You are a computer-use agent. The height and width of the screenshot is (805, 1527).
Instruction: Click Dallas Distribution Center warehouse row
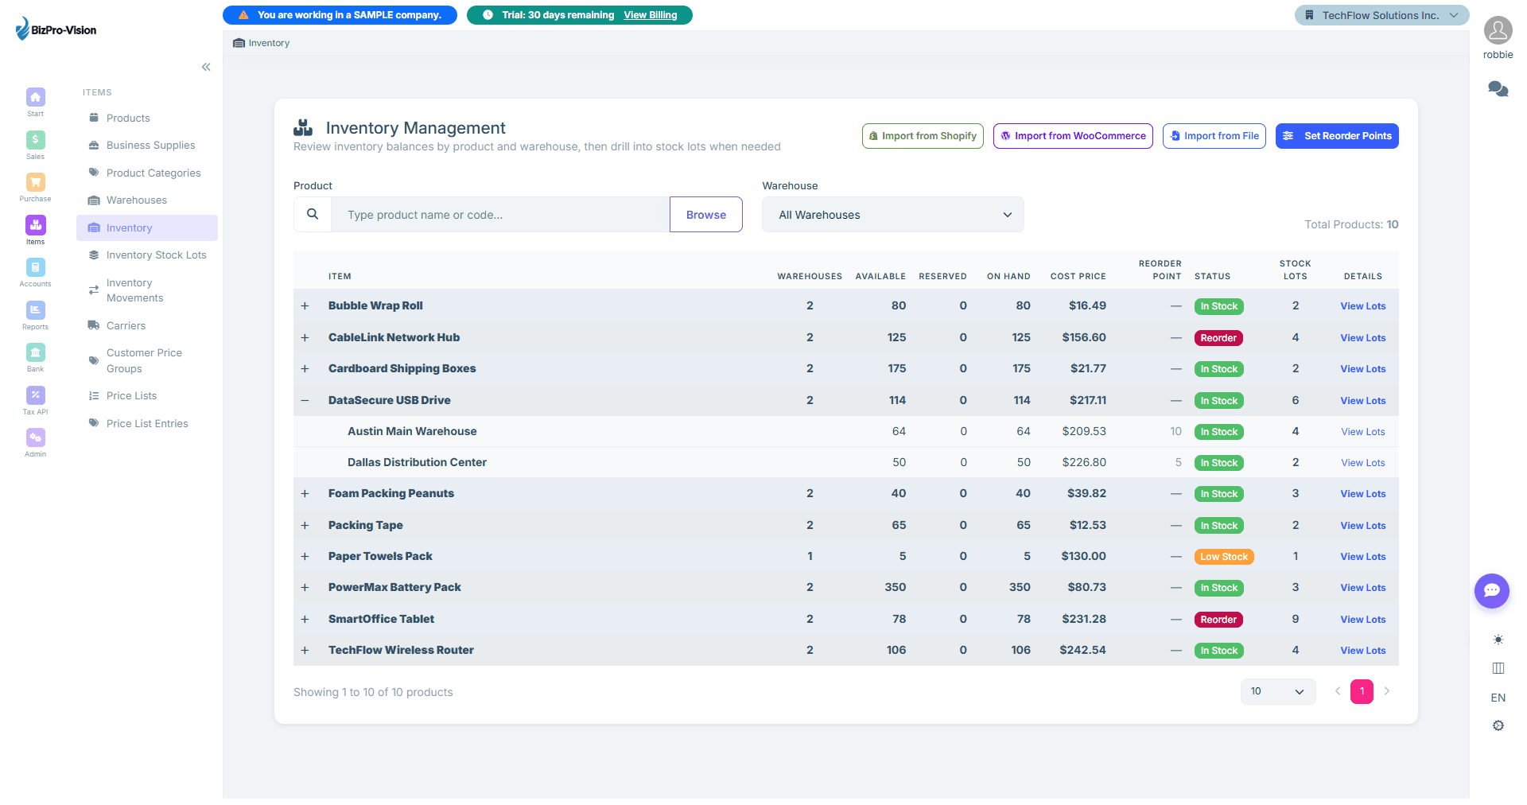(x=845, y=463)
